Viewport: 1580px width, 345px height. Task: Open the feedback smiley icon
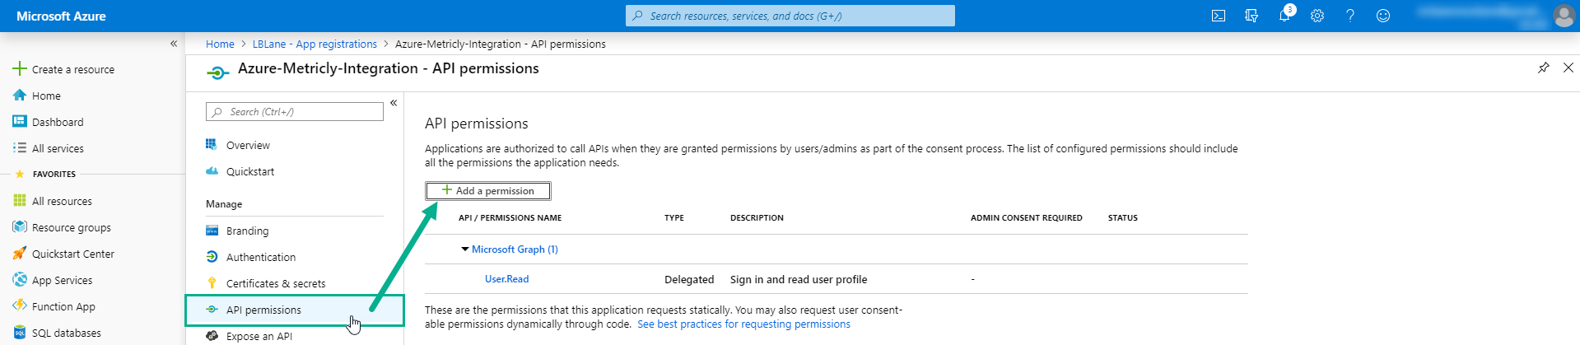(1383, 16)
